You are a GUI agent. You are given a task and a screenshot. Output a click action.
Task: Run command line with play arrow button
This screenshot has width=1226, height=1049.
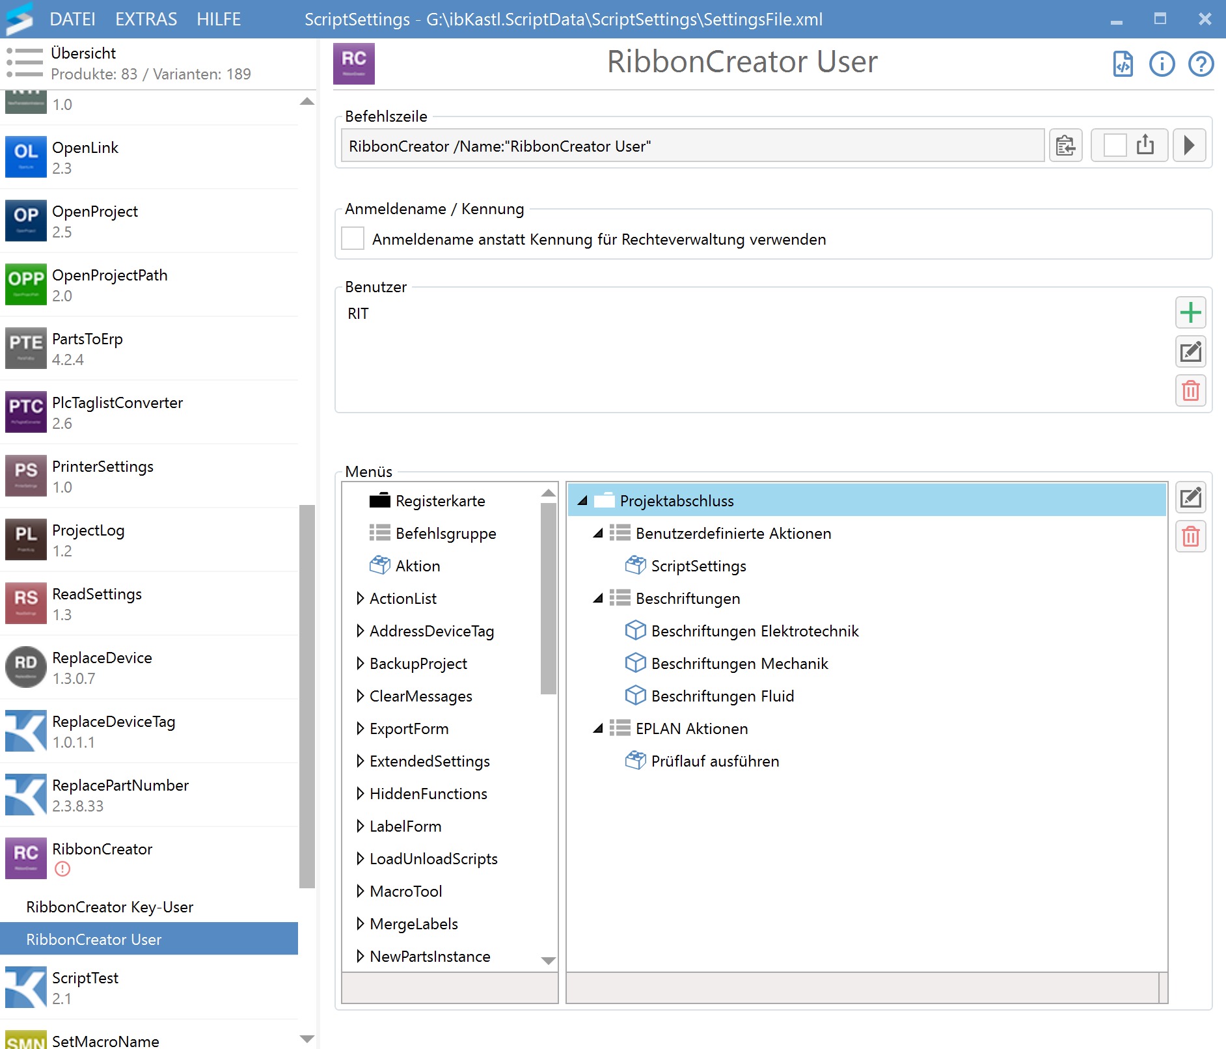coord(1189,145)
